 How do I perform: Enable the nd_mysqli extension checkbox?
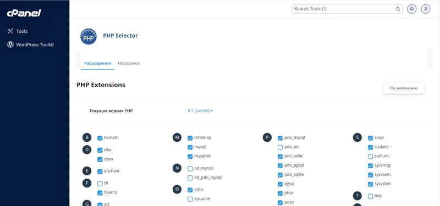(x=190, y=169)
